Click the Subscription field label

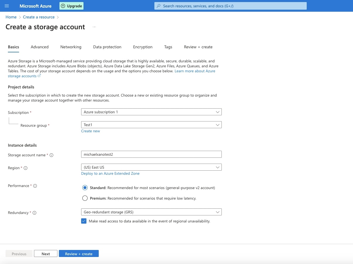[x=18, y=113]
